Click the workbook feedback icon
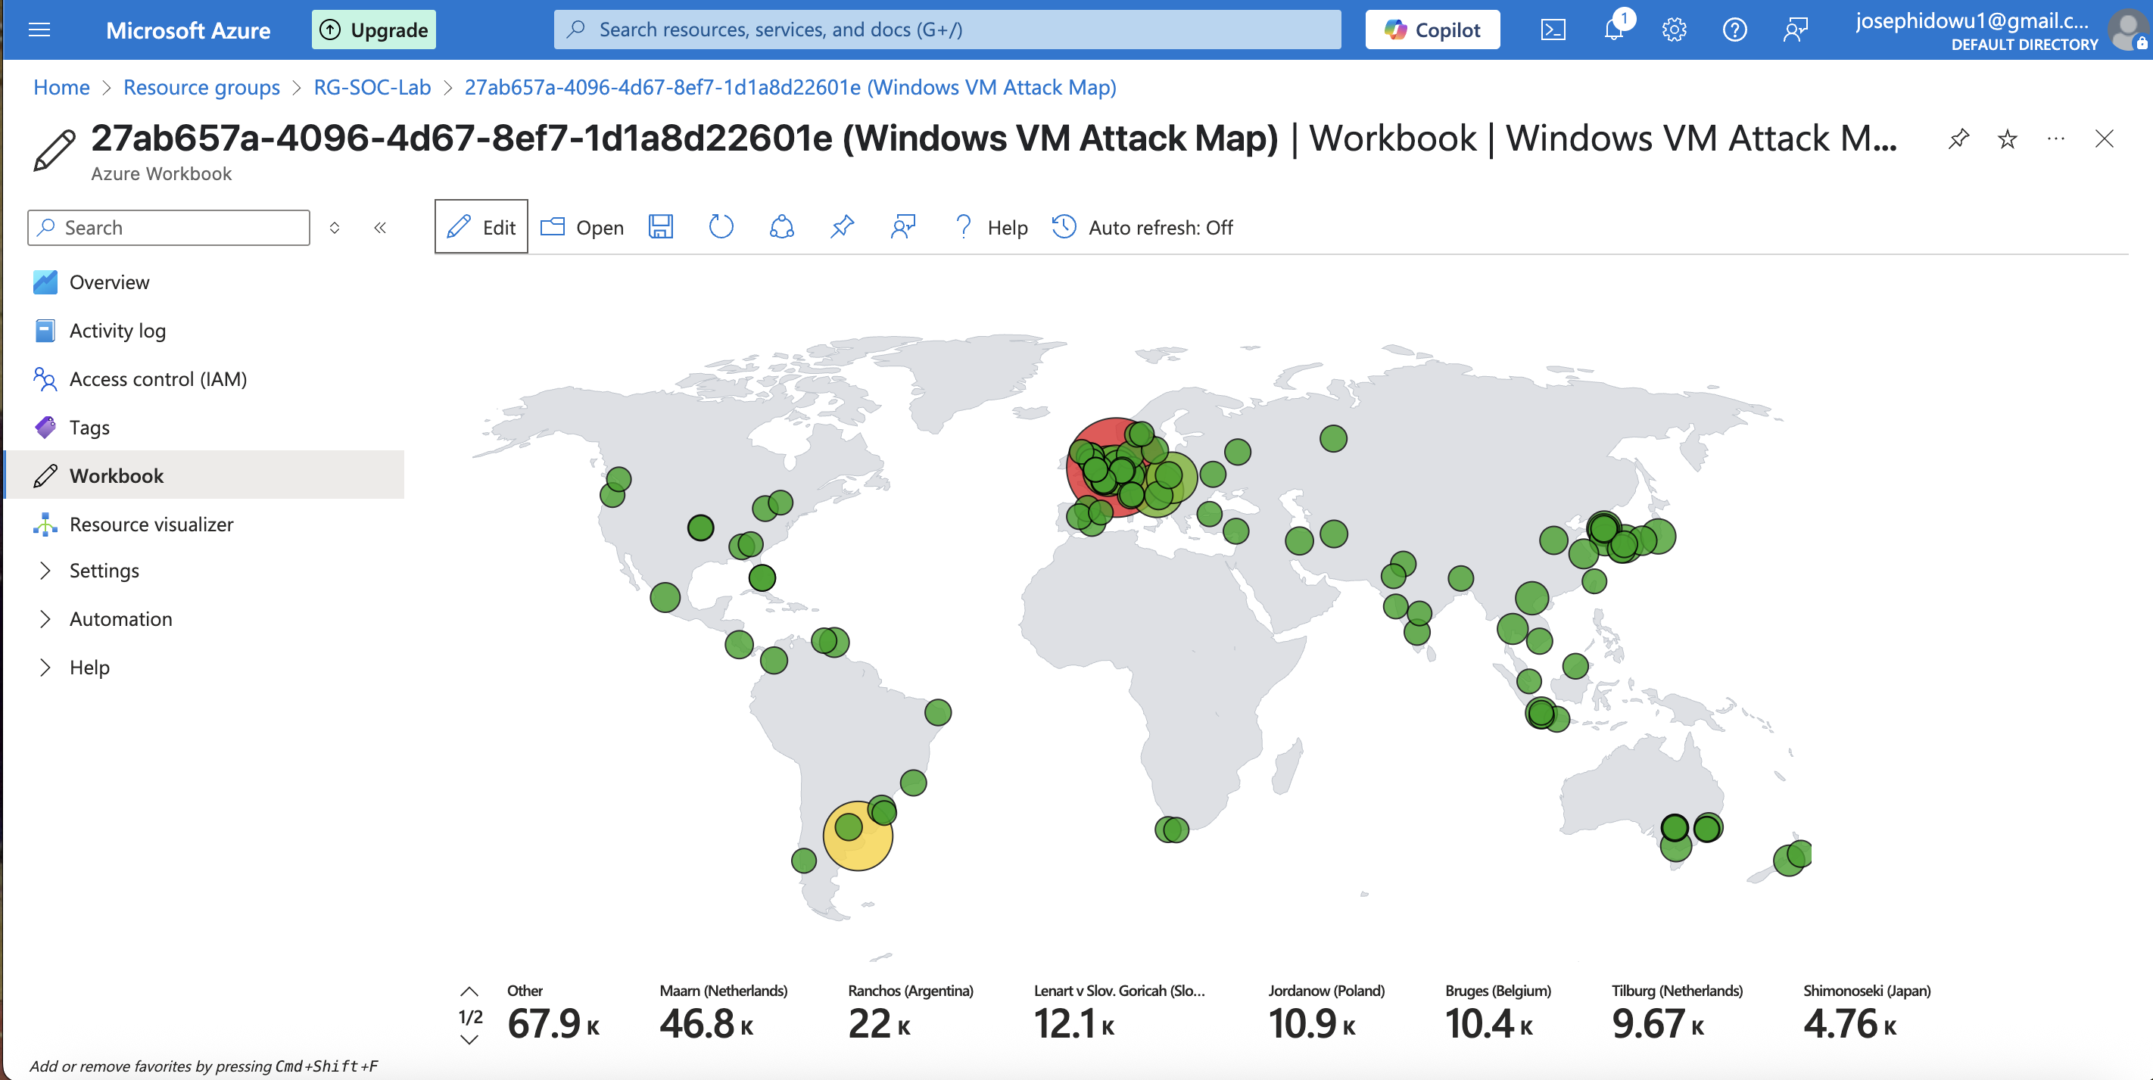The width and height of the screenshot is (2153, 1080). coord(902,227)
